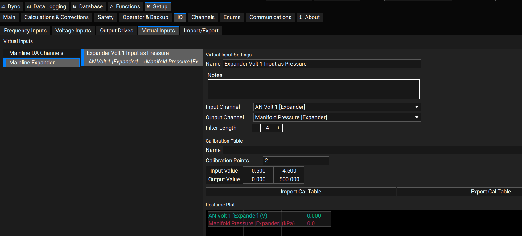Increase Filter Length with plus button
522x236 pixels.
point(278,128)
